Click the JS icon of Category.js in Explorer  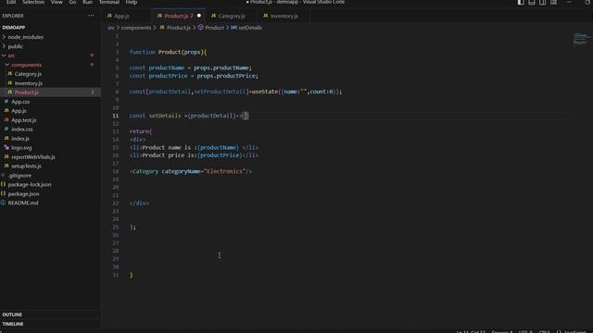point(10,74)
